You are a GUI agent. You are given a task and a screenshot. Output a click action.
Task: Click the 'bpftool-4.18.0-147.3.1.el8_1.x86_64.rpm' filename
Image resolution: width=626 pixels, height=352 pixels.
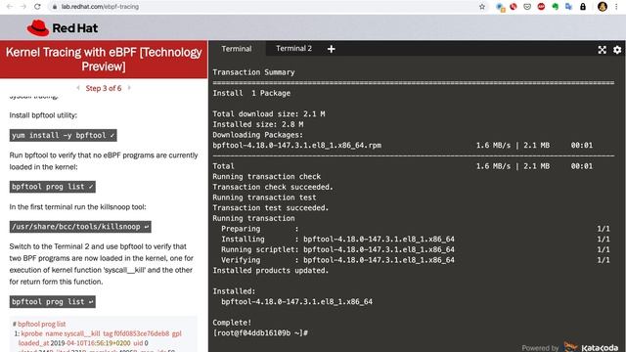pyautogui.click(x=297, y=146)
